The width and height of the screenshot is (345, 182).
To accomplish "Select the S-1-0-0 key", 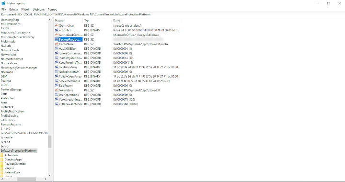I will [5, 129].
